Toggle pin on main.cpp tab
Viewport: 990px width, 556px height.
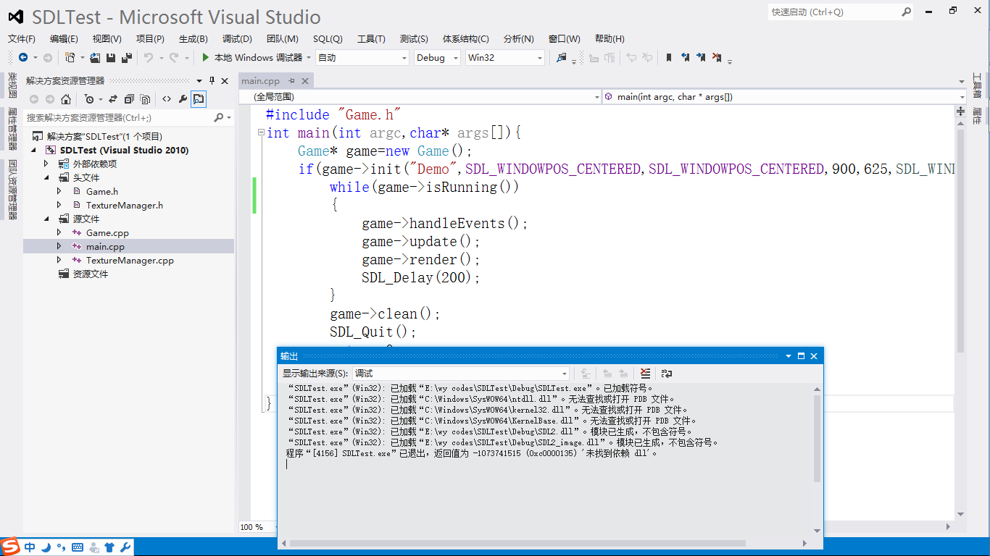pos(291,81)
